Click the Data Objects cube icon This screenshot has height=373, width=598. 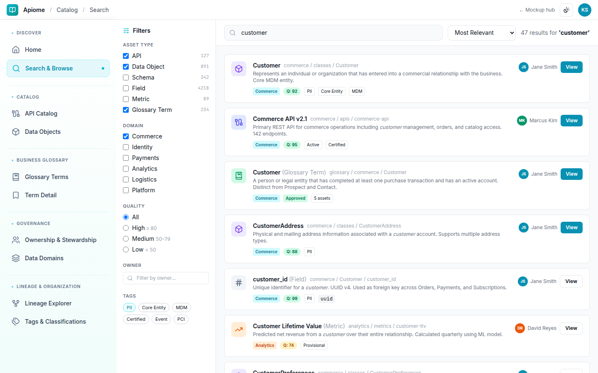point(16,132)
